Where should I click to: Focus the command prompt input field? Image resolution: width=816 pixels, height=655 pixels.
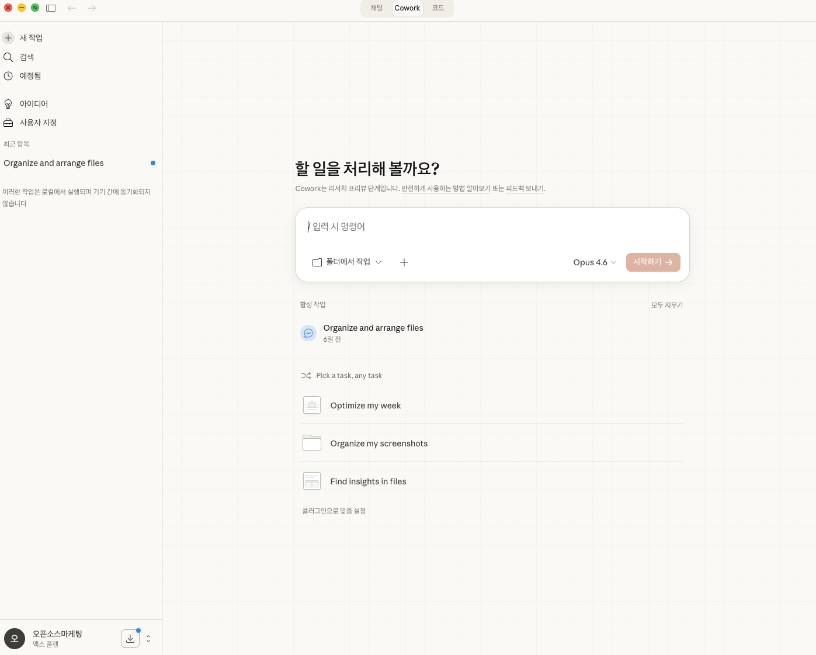491,227
